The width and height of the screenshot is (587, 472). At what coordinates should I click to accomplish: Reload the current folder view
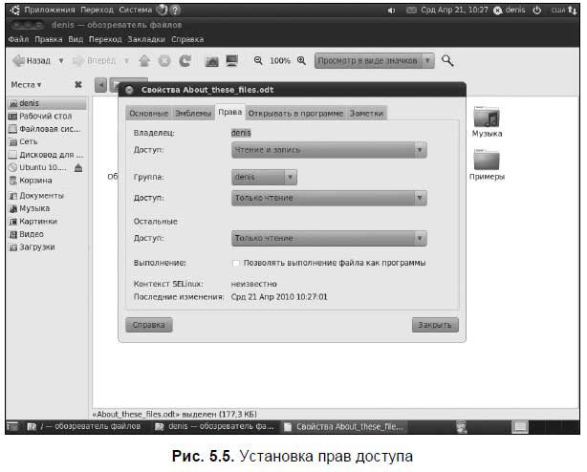185,60
